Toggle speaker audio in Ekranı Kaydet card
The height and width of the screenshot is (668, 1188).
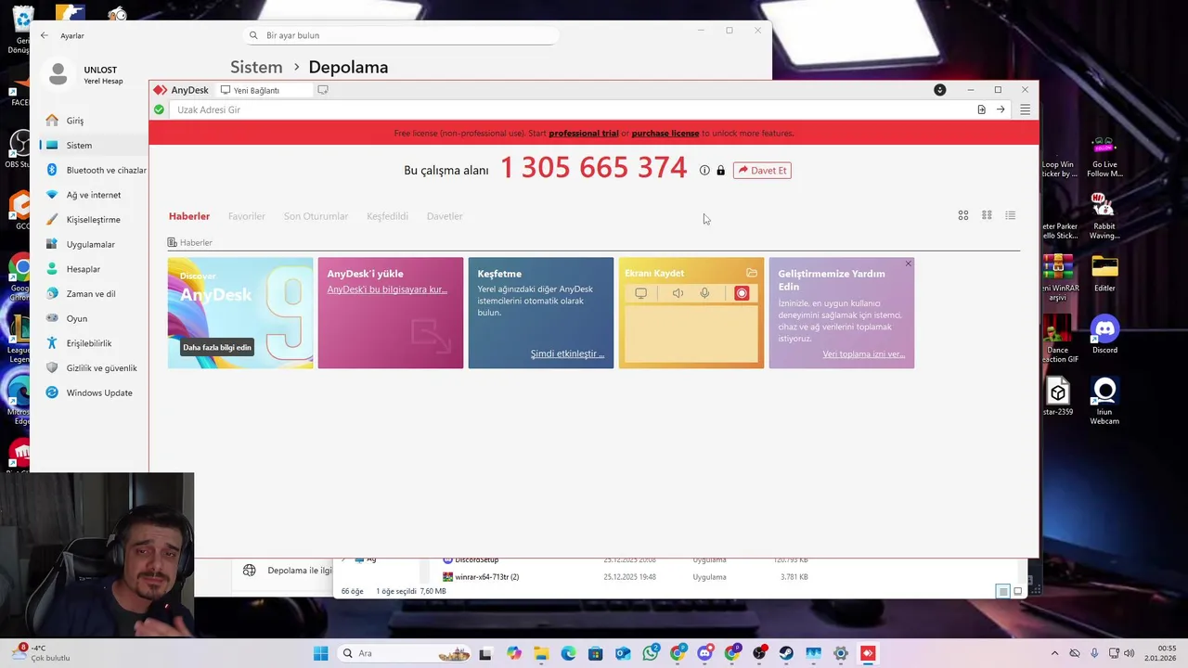point(678,293)
